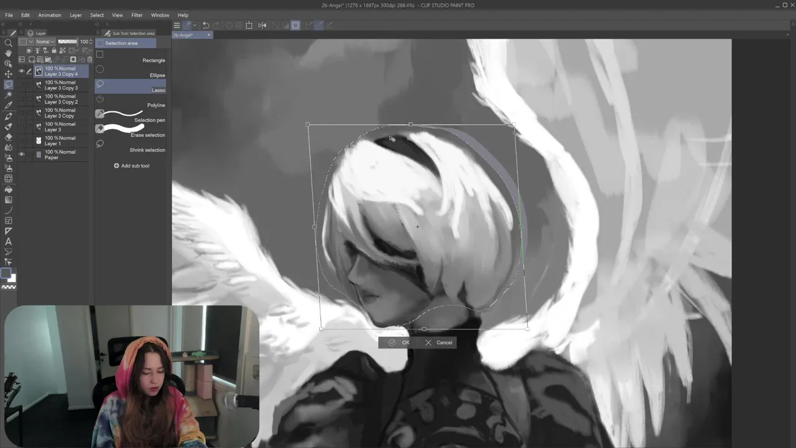Viewport: 796px width, 448px height.
Task: Show Layer 3 Copy 2 visibility box
Action: 21,99
